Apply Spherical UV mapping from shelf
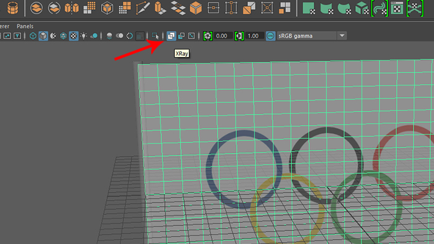This screenshot has height=244, width=434. [344, 8]
